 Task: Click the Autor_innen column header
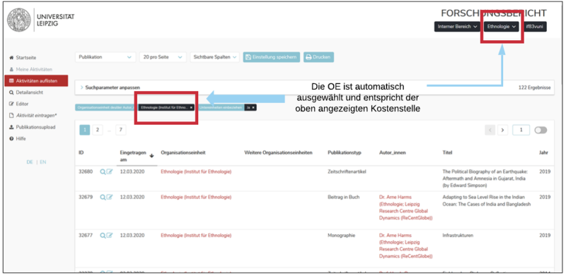[393, 152]
